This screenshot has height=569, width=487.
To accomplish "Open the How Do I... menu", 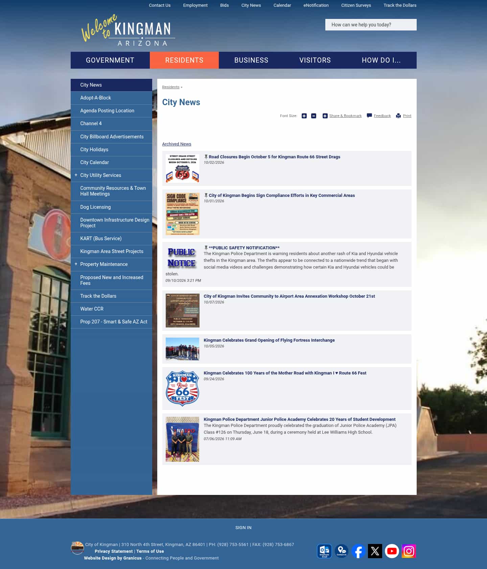I will [x=381, y=60].
